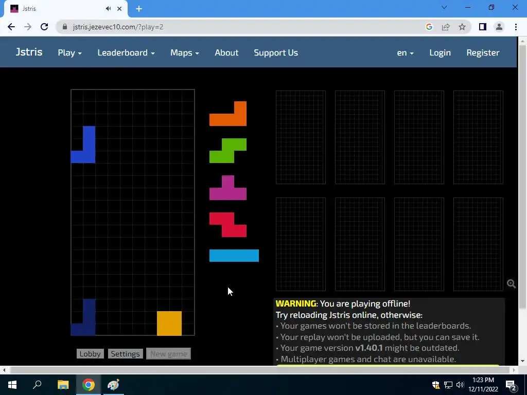Open the game Settings button

click(x=126, y=354)
